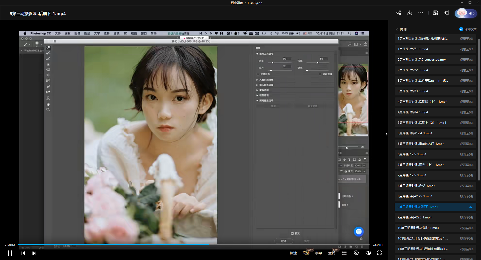Click the 大小 brush size slider

280,63
